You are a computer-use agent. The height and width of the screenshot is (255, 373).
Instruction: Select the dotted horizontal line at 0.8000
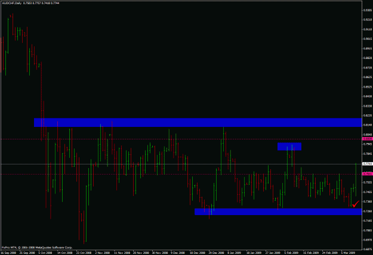click(181, 139)
